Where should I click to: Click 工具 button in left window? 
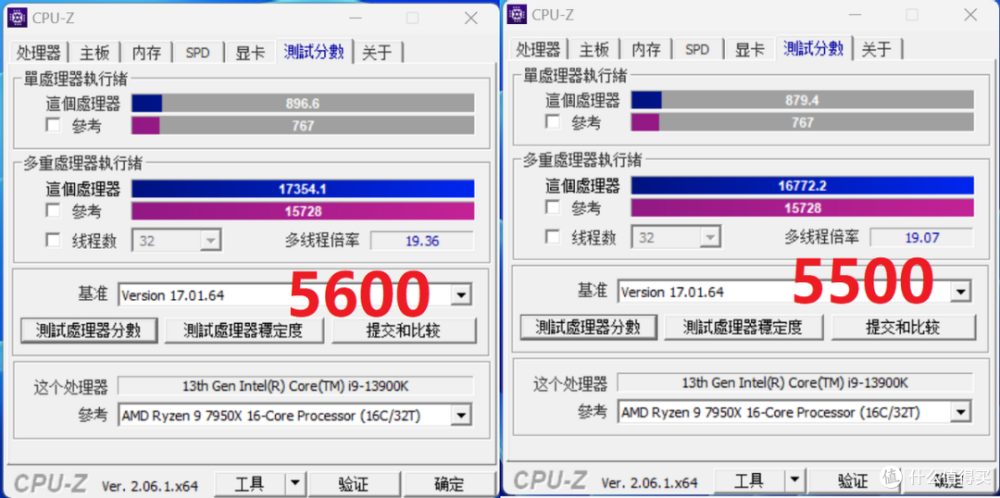(x=250, y=484)
